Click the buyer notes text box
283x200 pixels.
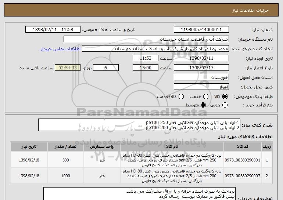[x=139, y=194]
